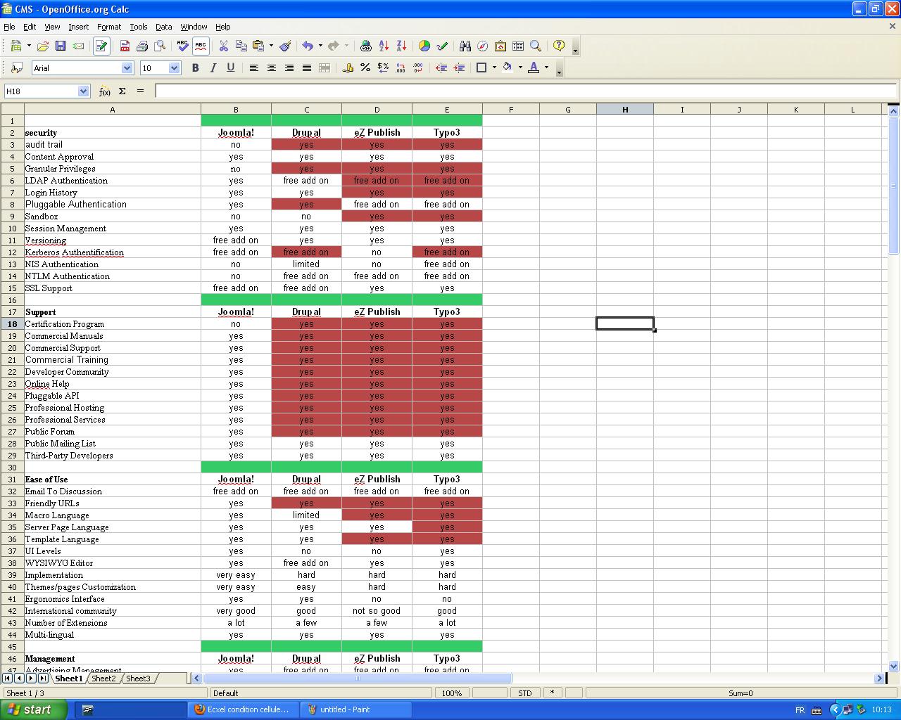Open the Tools menu

tap(139, 27)
